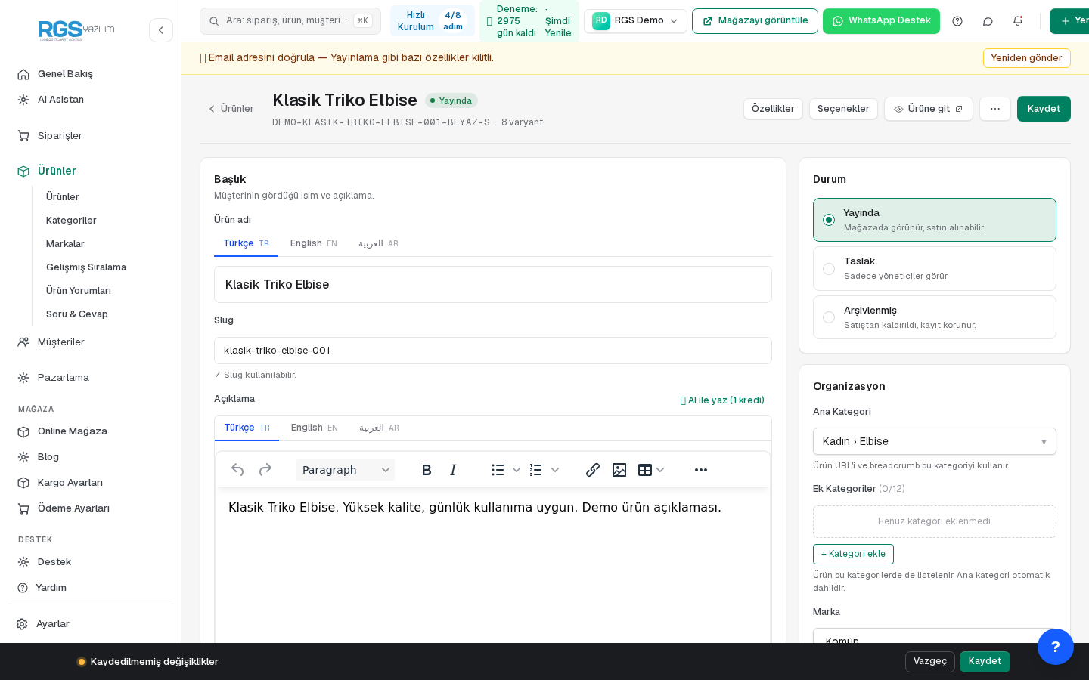Undo the last edit in description editor
Image resolution: width=1089 pixels, height=680 pixels.
pyautogui.click(x=237, y=470)
